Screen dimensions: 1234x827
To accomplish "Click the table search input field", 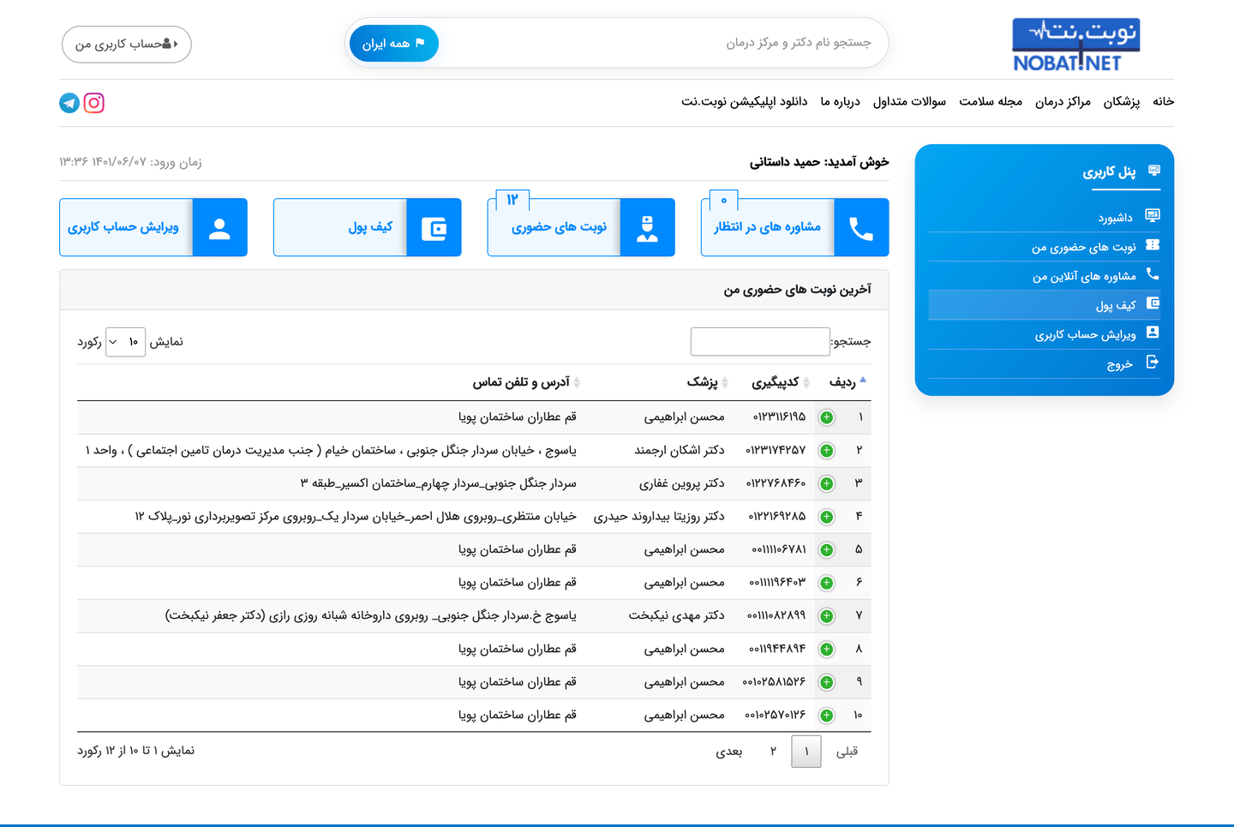I will (x=760, y=342).
